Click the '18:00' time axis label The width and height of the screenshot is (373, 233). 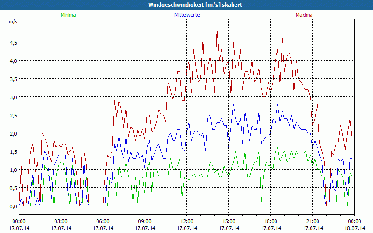pos(271,222)
